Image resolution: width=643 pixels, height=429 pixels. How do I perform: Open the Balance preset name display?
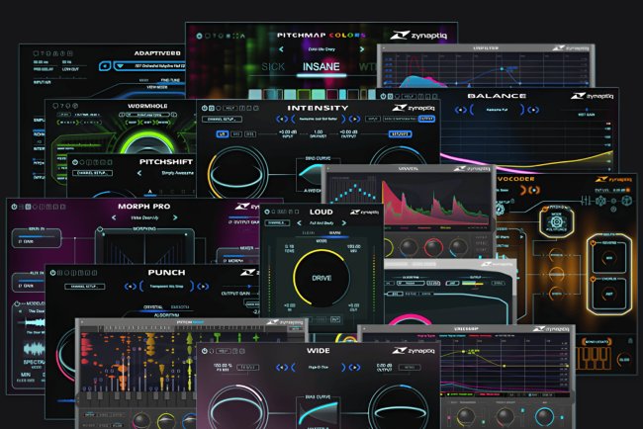pyautogui.click(x=497, y=110)
